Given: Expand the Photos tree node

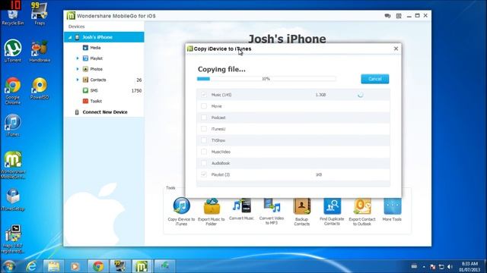Looking at the screenshot, I should [78, 69].
